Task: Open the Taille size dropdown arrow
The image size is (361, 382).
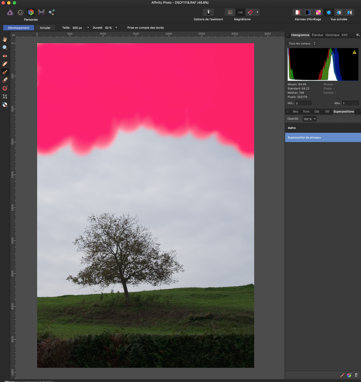Action: 88,28
